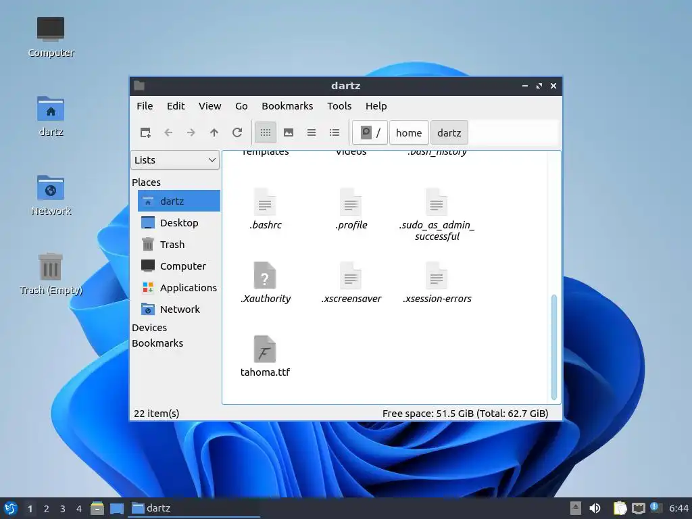The width and height of the screenshot is (692, 519).
Task: Switch to workspace 4
Action: coord(79,509)
